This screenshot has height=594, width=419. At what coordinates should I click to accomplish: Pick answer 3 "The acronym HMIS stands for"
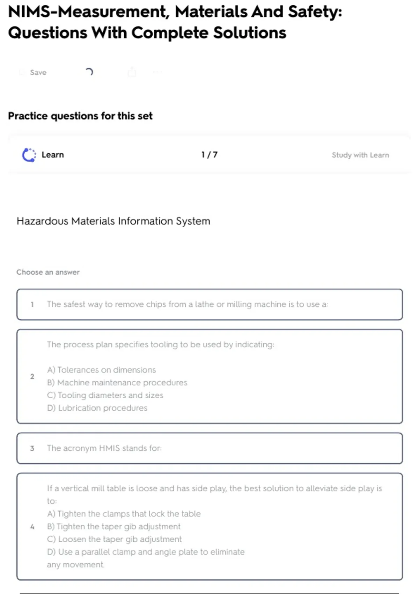click(x=209, y=448)
